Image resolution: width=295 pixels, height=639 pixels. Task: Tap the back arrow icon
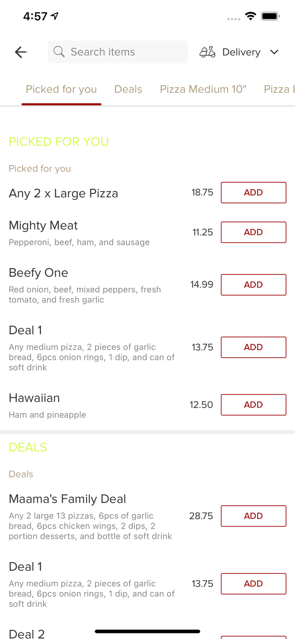pos(20,52)
